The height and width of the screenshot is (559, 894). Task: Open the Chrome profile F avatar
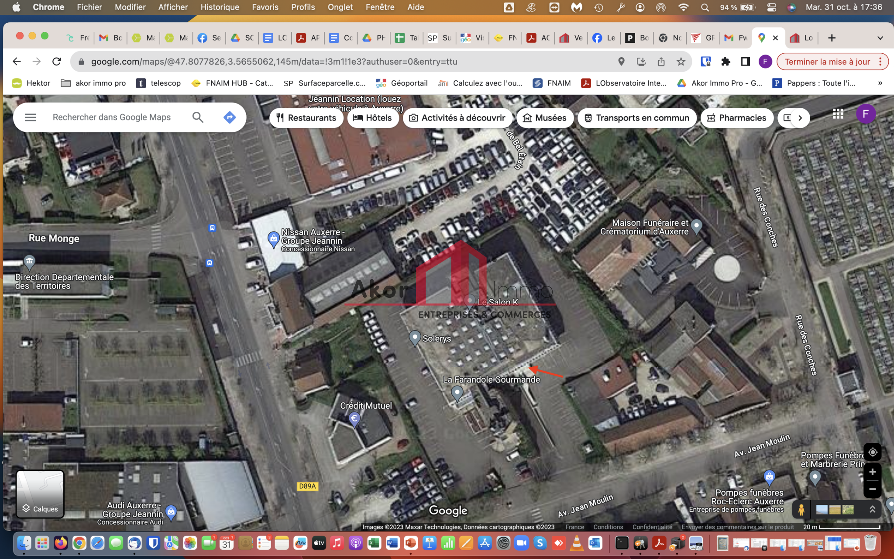765,62
